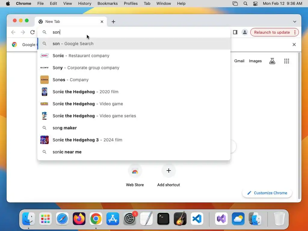Click Chrome icon in the Dock

pos(96,219)
